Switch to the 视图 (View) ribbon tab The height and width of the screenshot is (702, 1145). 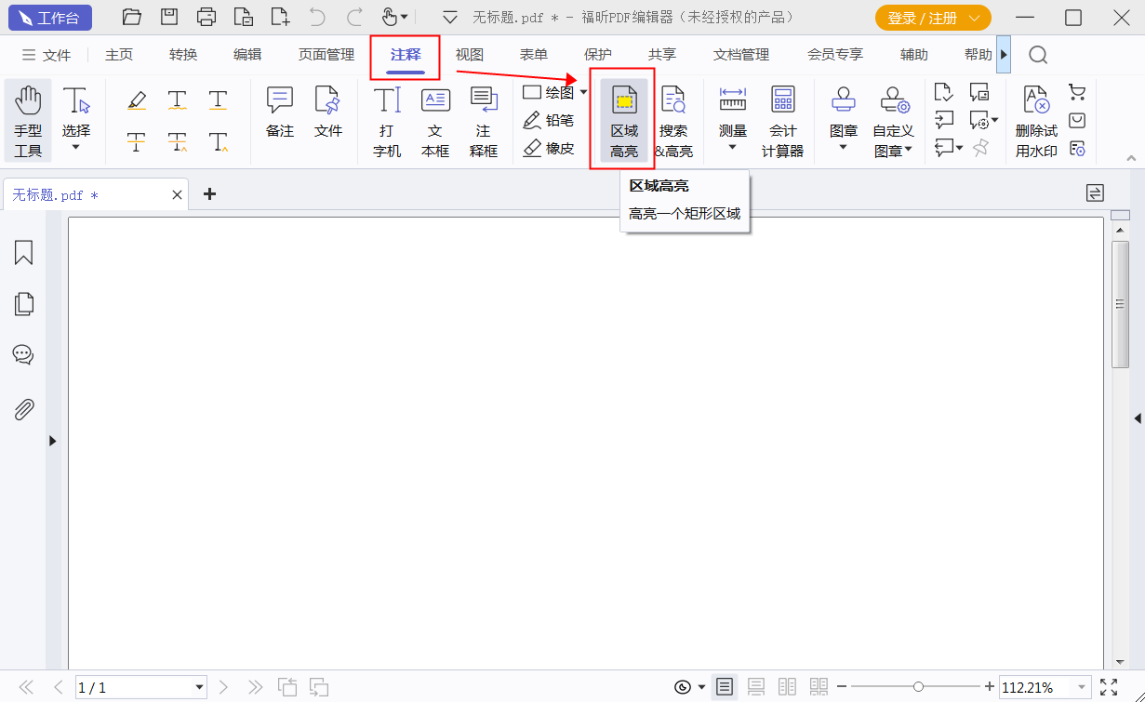pyautogui.click(x=470, y=54)
